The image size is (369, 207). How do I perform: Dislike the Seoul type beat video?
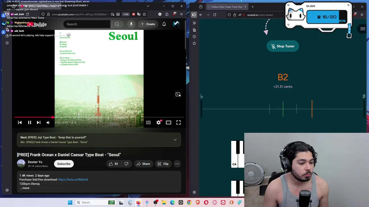click(x=126, y=164)
